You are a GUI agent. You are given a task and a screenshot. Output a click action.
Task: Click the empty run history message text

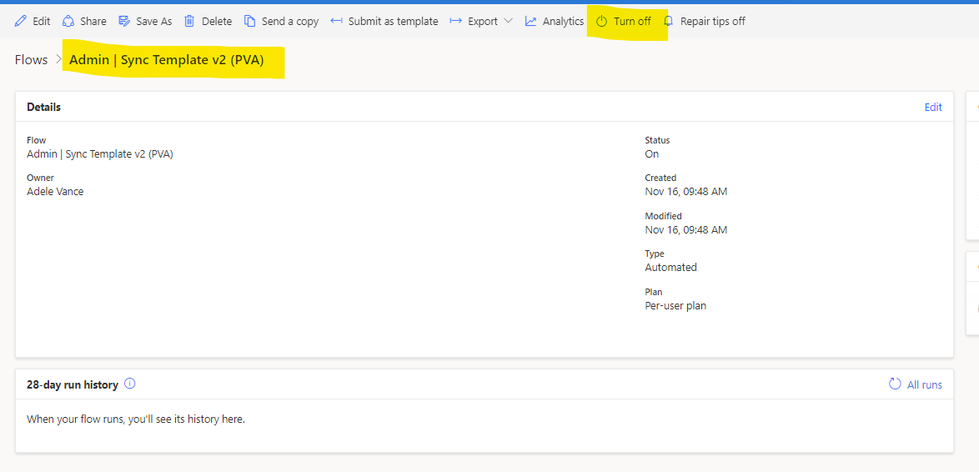136,419
